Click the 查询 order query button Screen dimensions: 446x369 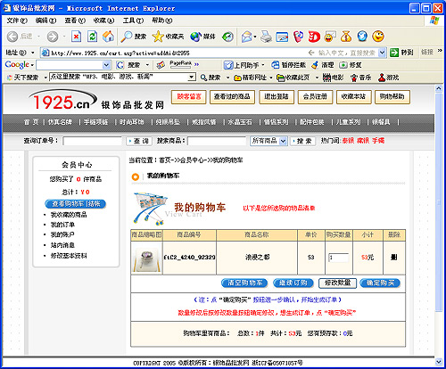[x=139, y=141]
